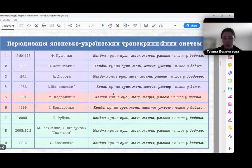Open the purple document tool in right pane
Image resolution: width=252 pixels, height=168 pixels.
pos(230,104)
